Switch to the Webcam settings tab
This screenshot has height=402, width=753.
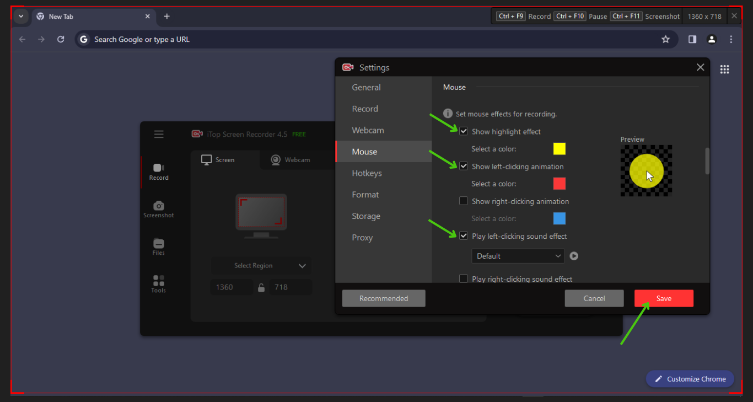click(368, 130)
